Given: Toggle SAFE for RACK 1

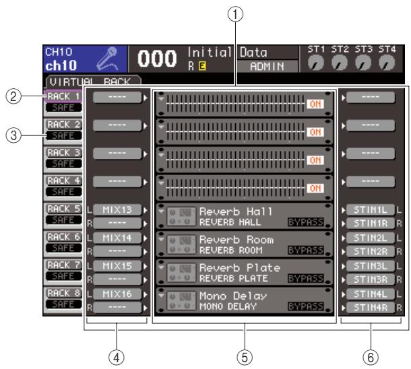Looking at the screenshot, I should point(63,107).
